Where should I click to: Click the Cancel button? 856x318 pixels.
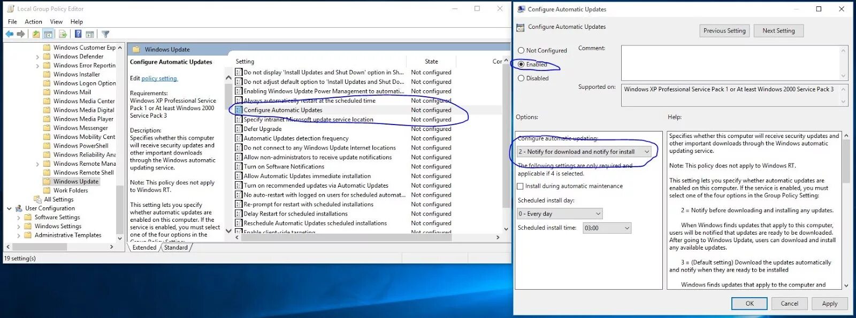pos(789,304)
